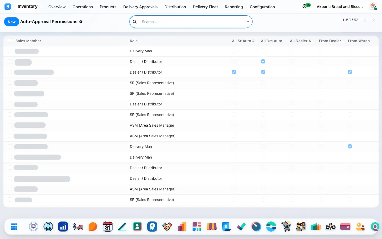
Task: Click the user avatar in top right
Action: pos(373,6)
